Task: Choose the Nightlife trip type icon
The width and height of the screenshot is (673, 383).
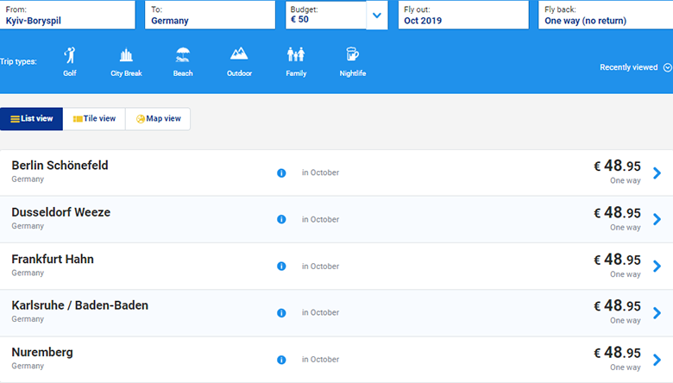Action: tap(352, 56)
